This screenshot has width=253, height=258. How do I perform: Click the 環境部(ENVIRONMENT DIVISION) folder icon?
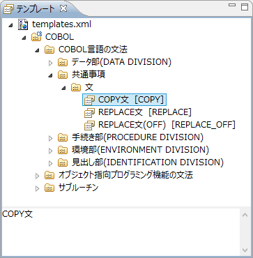(x=63, y=150)
